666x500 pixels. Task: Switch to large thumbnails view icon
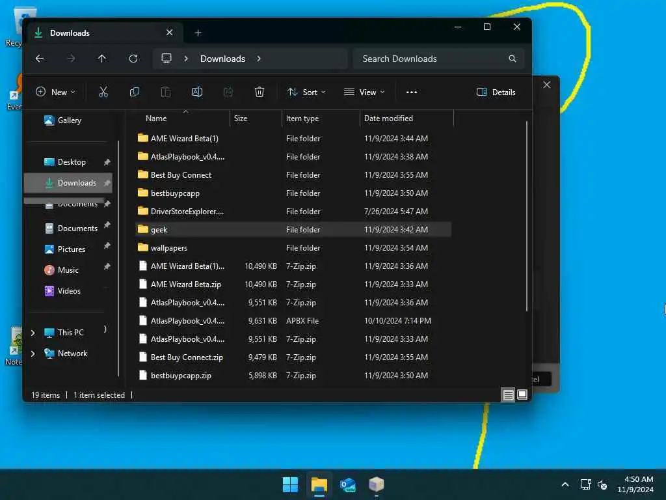point(522,395)
